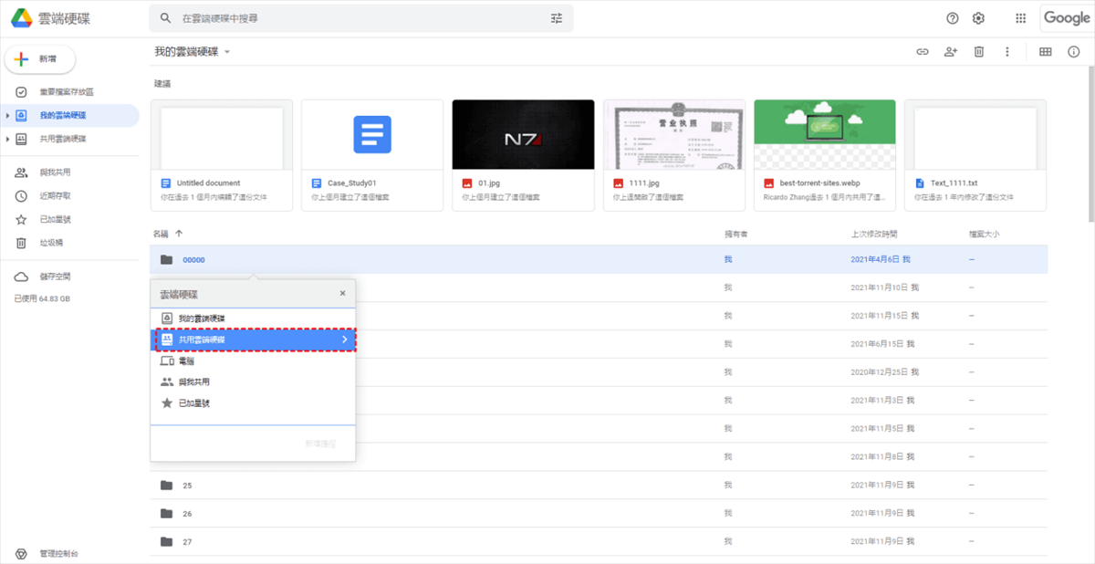1095x564 pixels.
Task: Show details info icon
Action: (1074, 52)
